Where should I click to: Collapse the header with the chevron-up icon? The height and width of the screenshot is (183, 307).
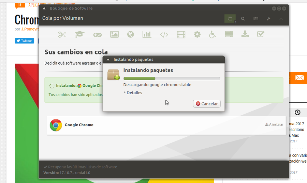point(281,19)
